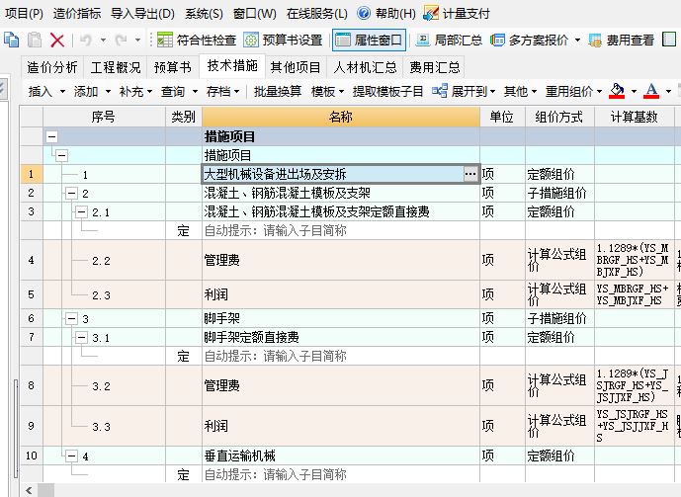This screenshot has height=497, width=681.
Task: Open 多方案报价 multi-plan quotation
Action: (x=529, y=41)
